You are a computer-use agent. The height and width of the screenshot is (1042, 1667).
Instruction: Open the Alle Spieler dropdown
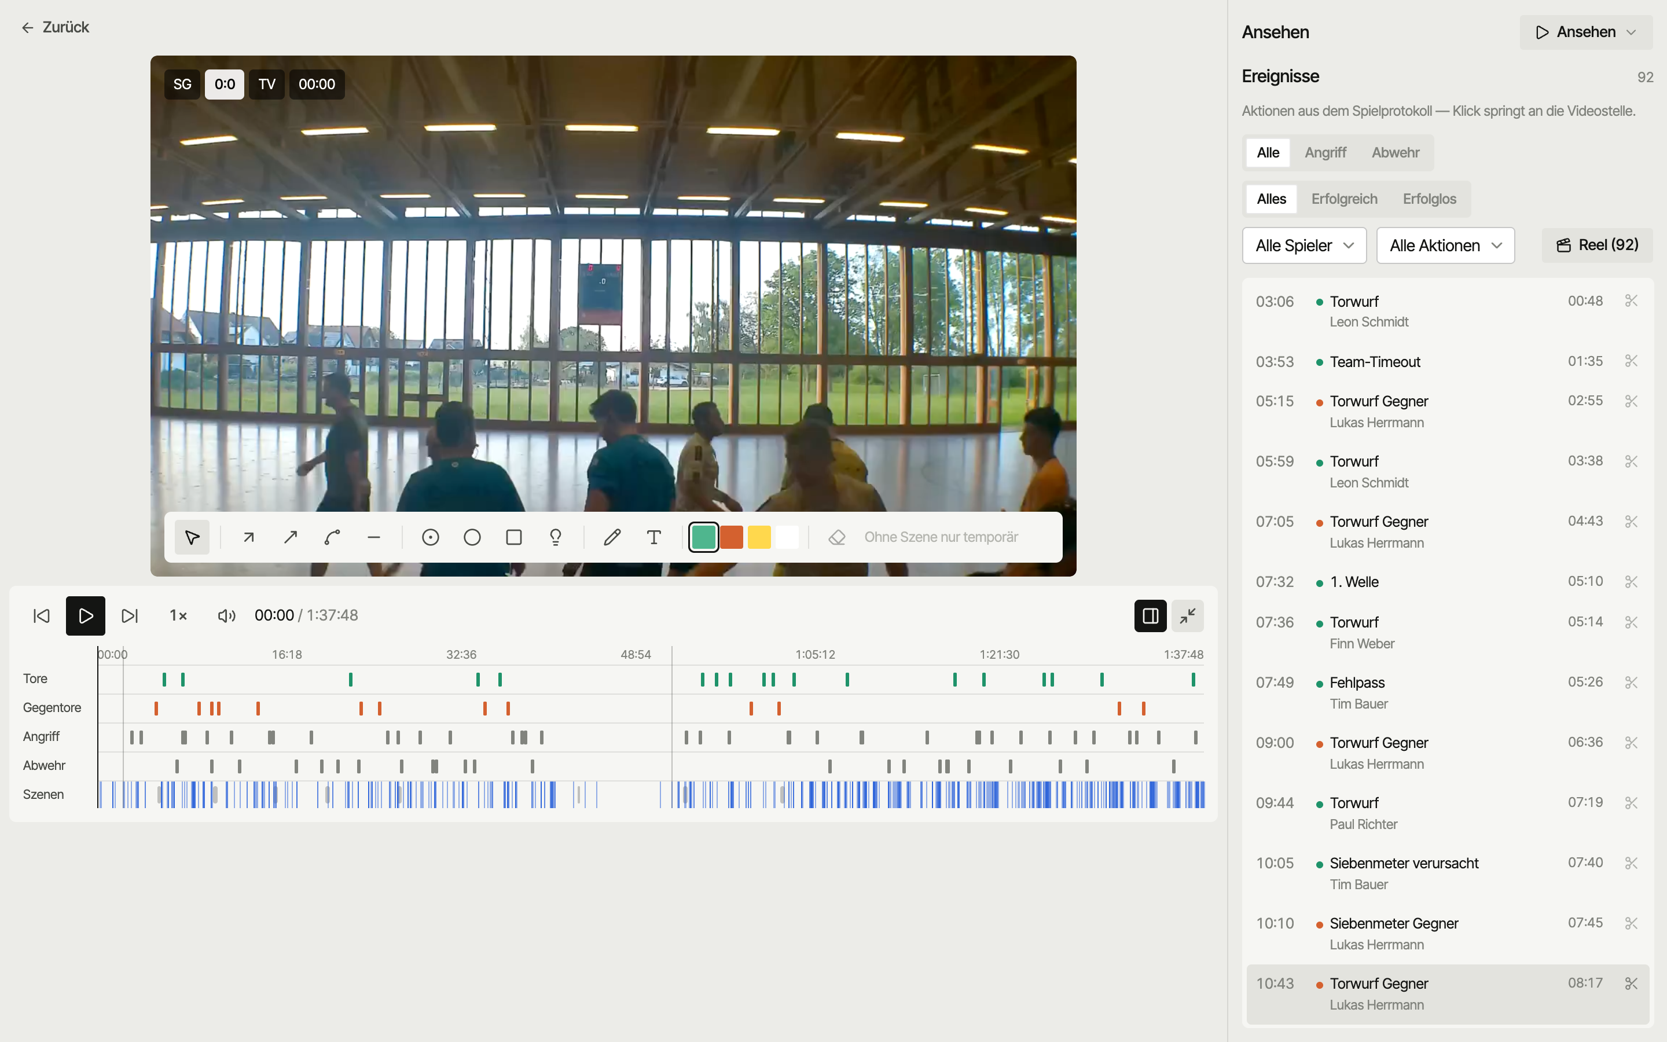(x=1304, y=245)
